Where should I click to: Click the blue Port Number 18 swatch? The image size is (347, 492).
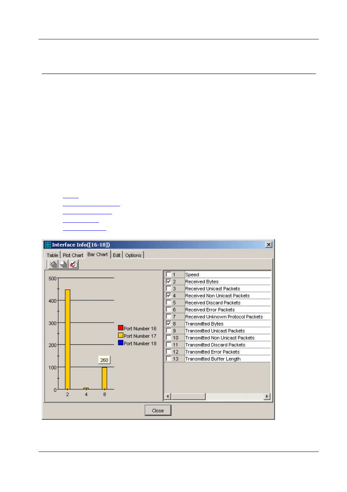pyautogui.click(x=120, y=343)
